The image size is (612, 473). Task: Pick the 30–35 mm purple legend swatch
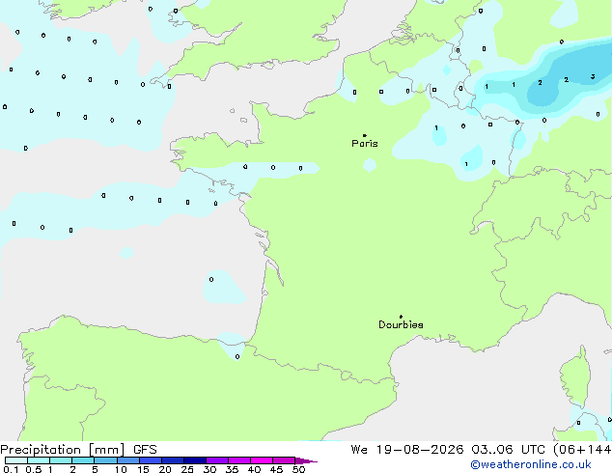tap(217, 460)
